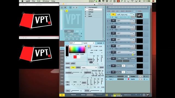This screenshot has width=175, height=98.
Task: Open the flip 'none' dropdown
Action: pyautogui.click(x=77, y=82)
